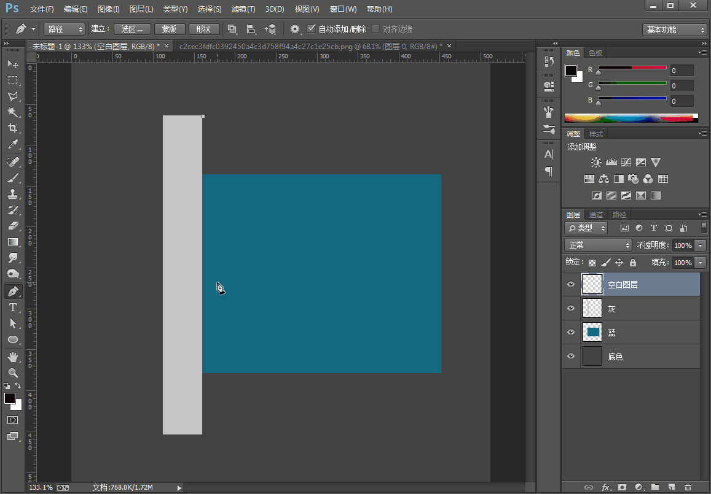Viewport: 711px width, 494px height.
Task: Open the 滤镜(T) menu
Action: [243, 9]
